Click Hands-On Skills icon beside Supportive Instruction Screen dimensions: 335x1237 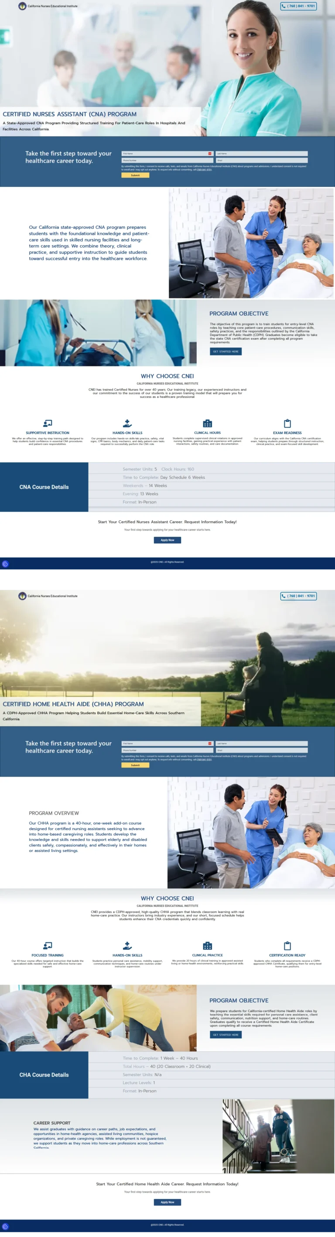(127, 423)
